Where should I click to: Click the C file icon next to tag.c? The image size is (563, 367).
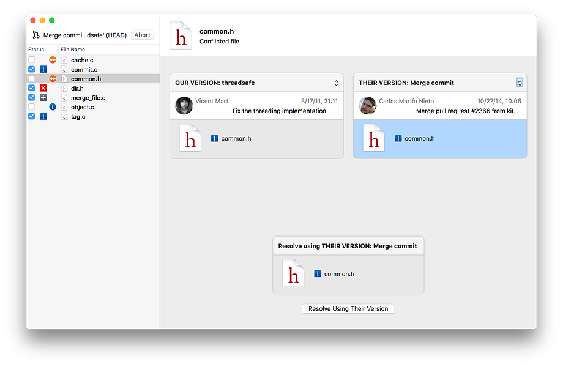(x=64, y=116)
